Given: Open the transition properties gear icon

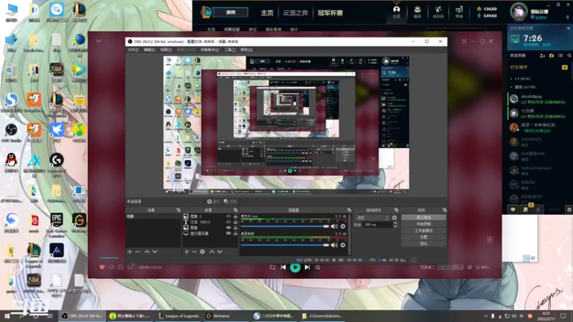Looking at the screenshot, I should click(x=395, y=218).
